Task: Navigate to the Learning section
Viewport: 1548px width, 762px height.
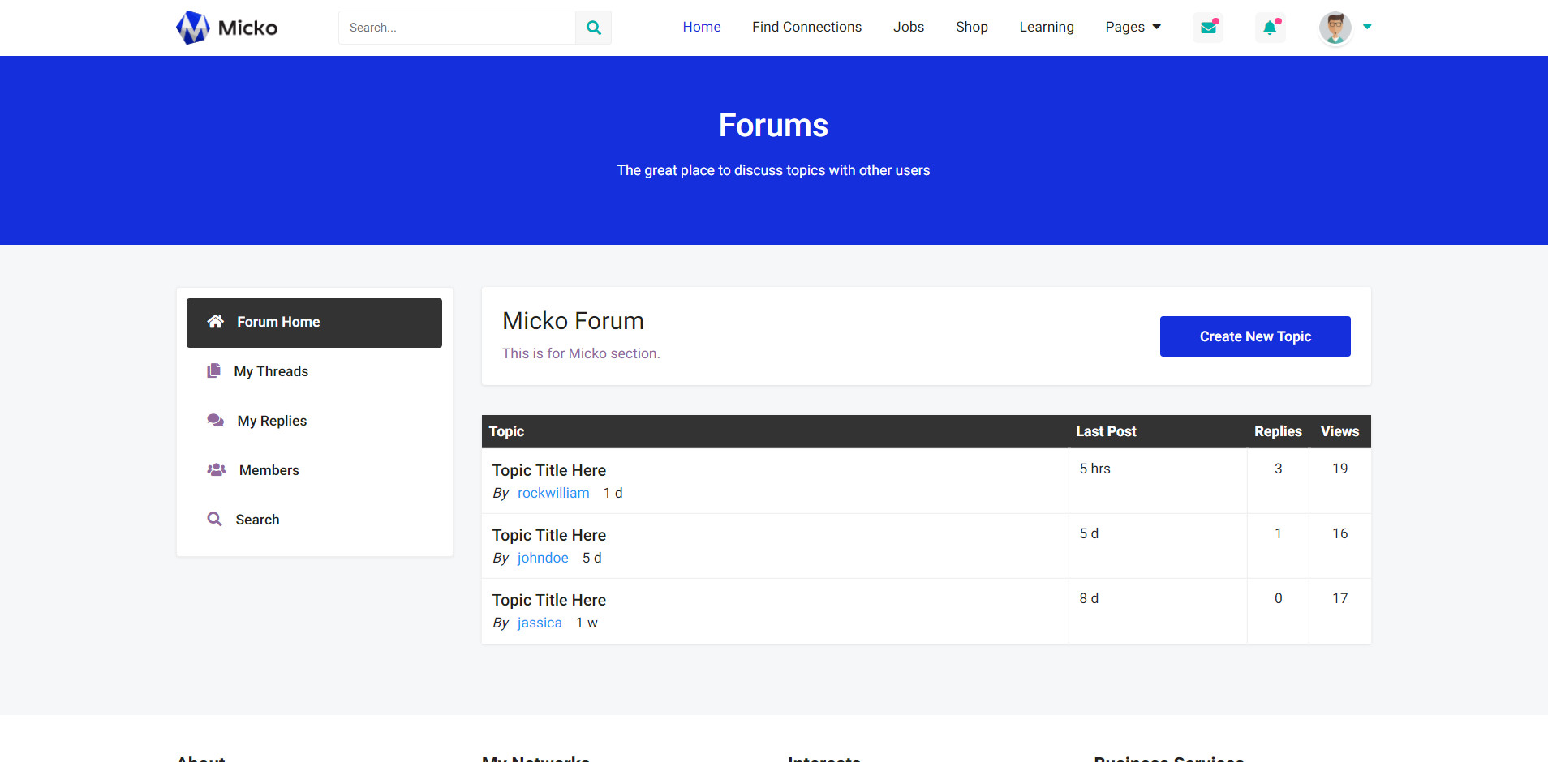Action: tap(1046, 28)
